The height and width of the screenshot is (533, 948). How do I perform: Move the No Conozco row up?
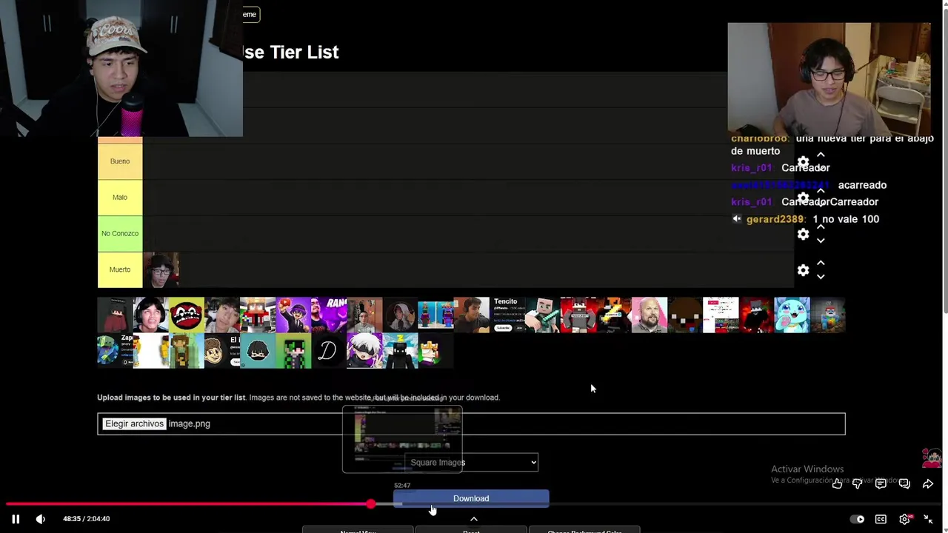(x=821, y=227)
